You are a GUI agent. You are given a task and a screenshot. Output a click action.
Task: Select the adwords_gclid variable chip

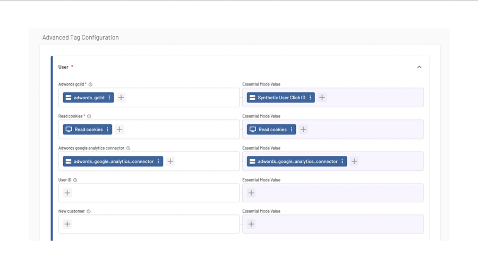click(85, 98)
